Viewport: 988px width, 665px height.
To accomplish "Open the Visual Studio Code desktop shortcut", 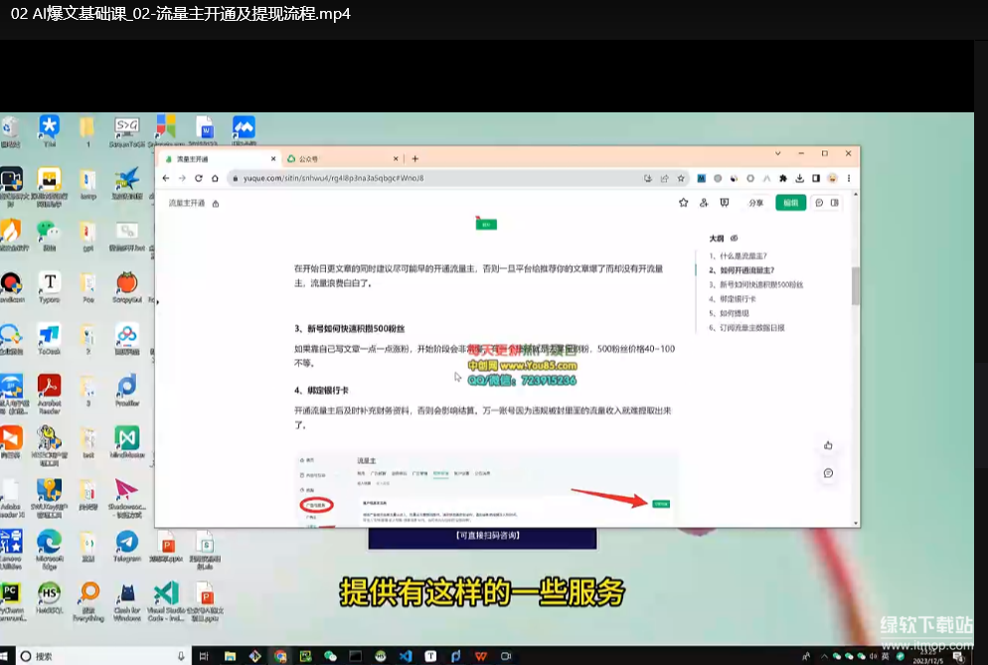I will click(166, 602).
